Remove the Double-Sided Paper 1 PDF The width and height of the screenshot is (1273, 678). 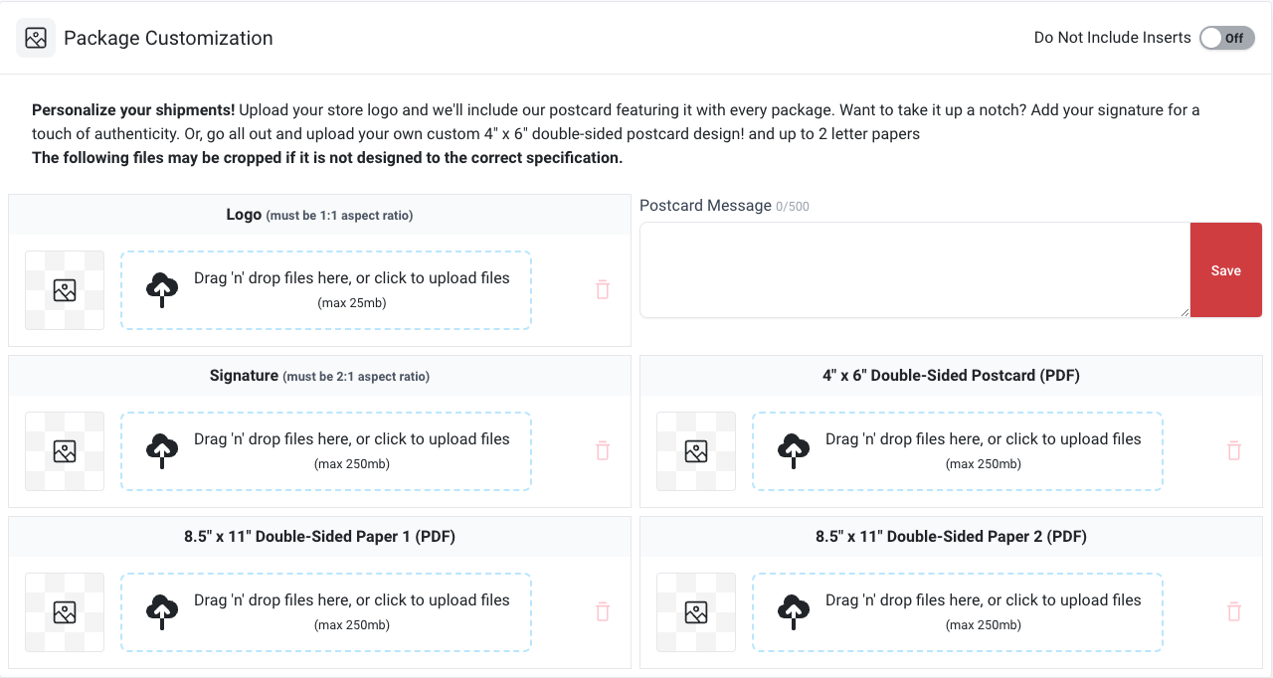click(x=602, y=612)
